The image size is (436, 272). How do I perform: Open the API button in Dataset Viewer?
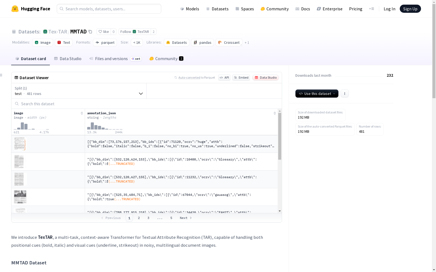coord(224,78)
